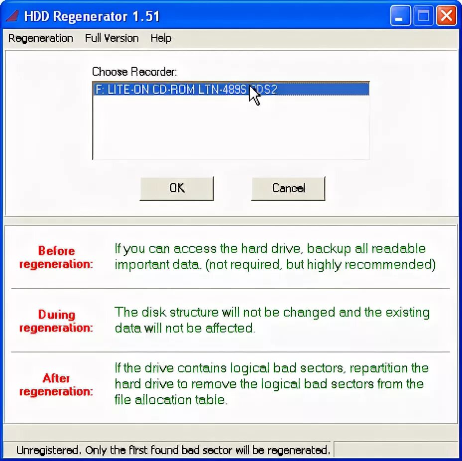Click the After regeneration red heading
The image size is (462, 461).
(56, 385)
